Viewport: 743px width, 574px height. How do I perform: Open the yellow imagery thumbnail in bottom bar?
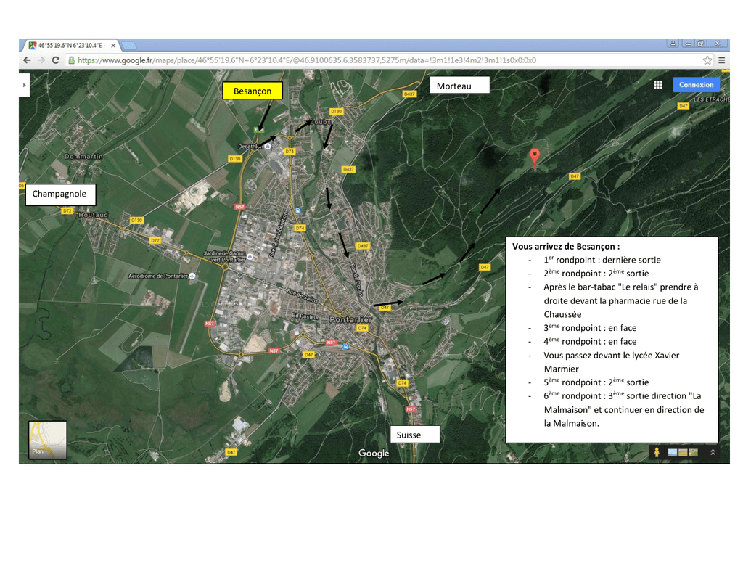point(683,452)
